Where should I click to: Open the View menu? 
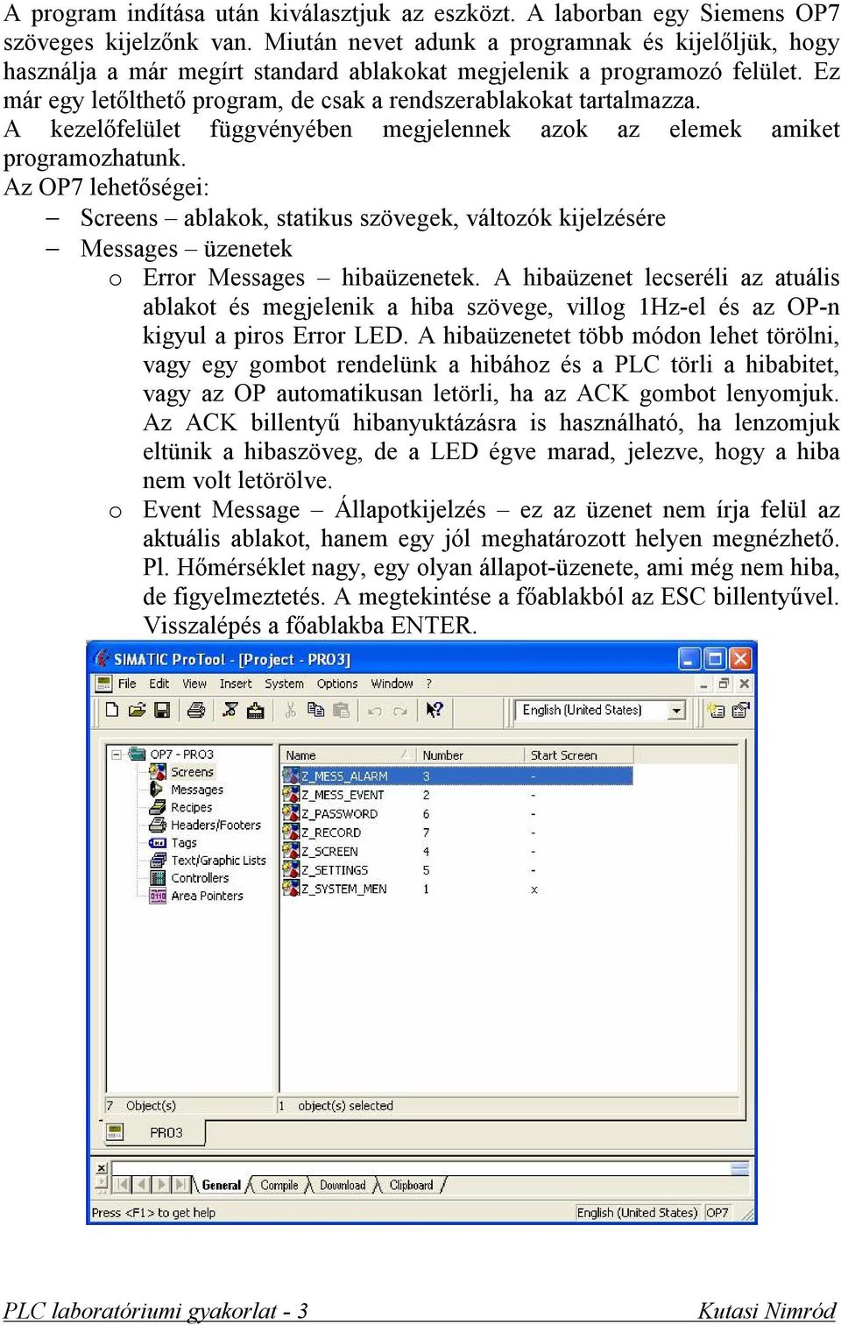pos(194,684)
